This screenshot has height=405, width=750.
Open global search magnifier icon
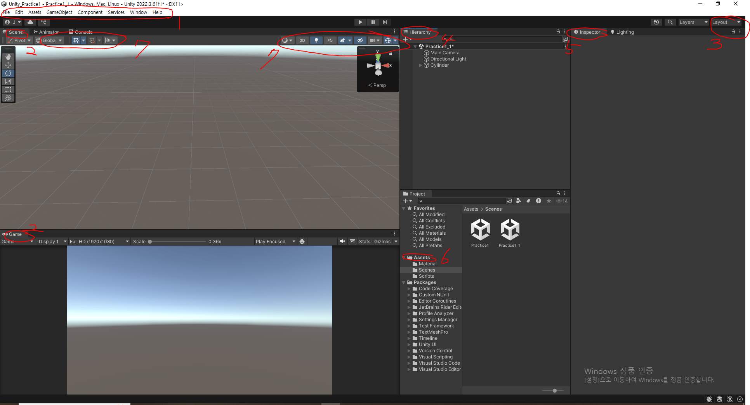pyautogui.click(x=670, y=22)
